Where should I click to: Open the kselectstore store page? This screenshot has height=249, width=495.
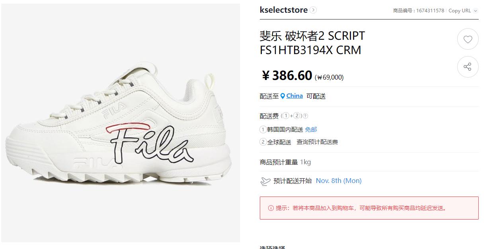pyautogui.click(x=284, y=10)
